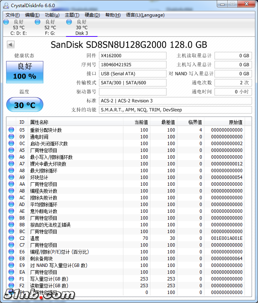258x303 pixels.
Task: Open the 主题(T) menu
Action: (72, 15)
